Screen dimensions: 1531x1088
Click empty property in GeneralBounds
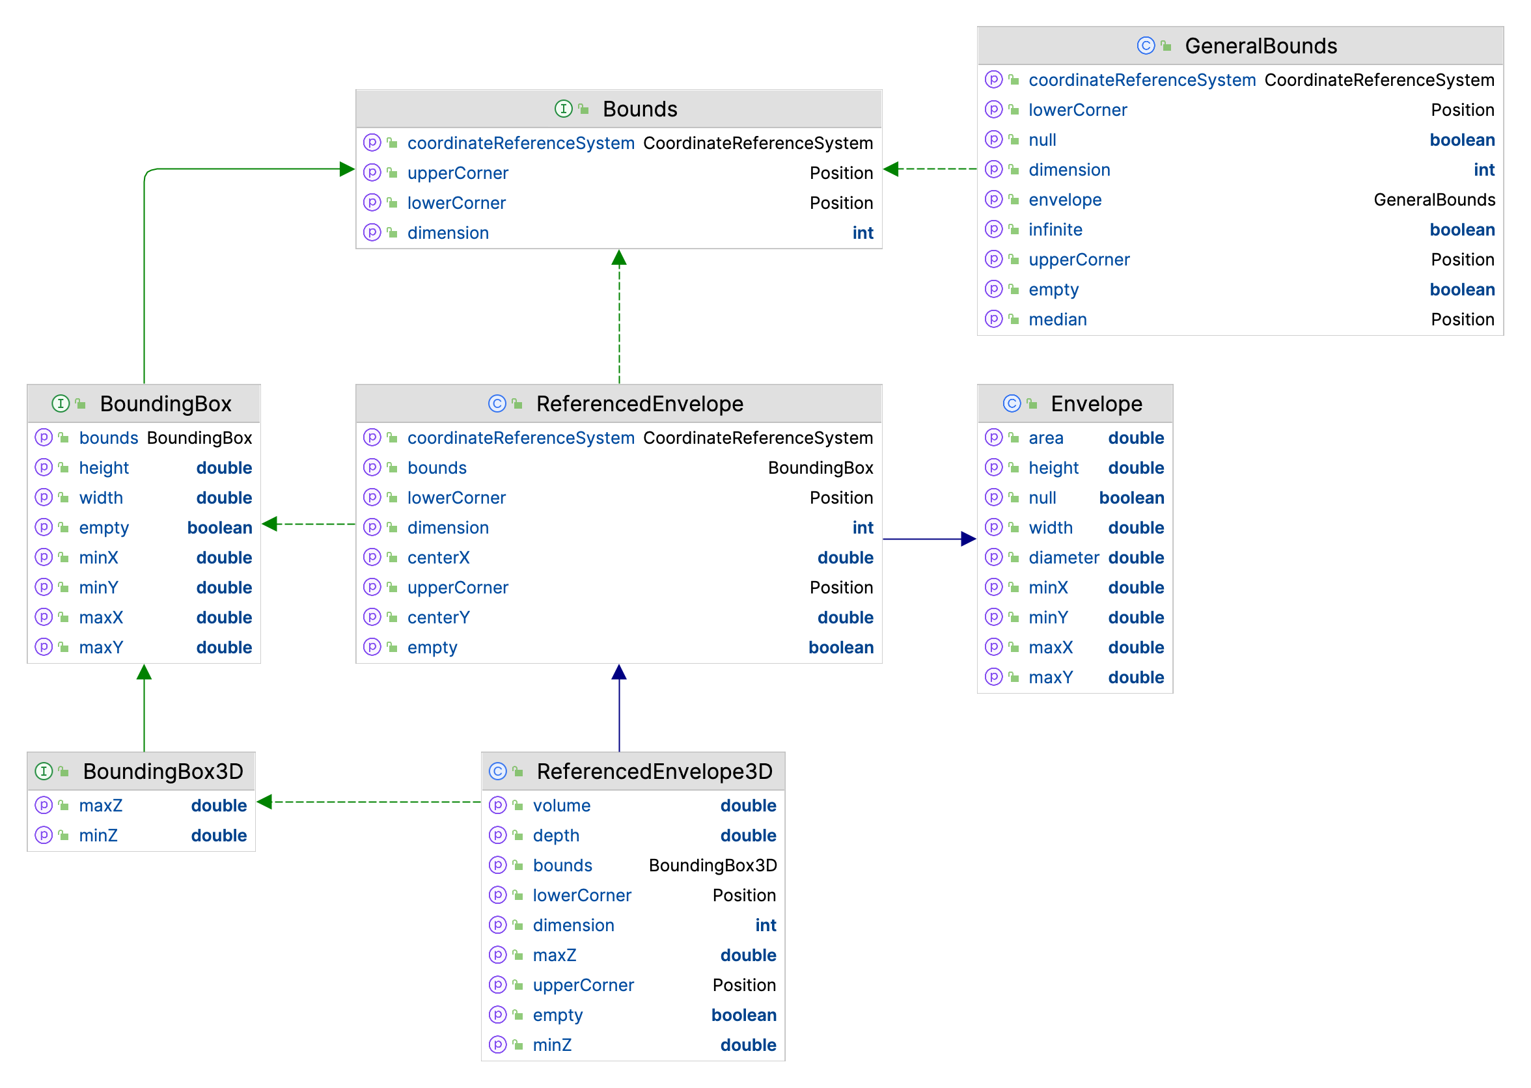[1053, 290]
